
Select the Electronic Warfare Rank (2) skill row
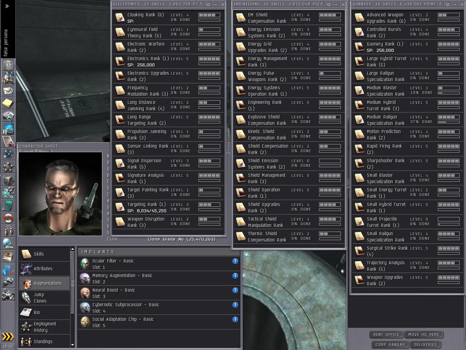[168, 47]
